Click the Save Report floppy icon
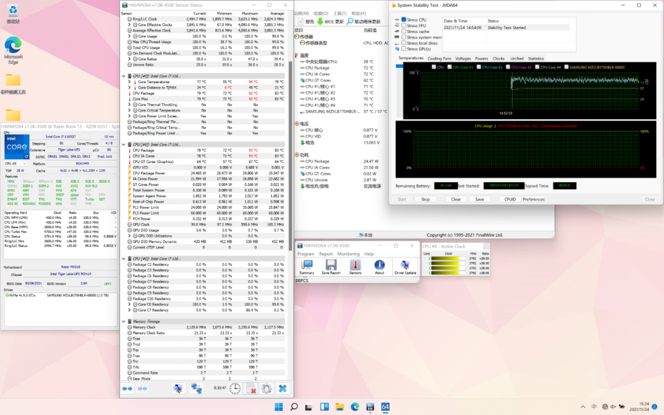Viewport: 664px width, 415px height. click(330, 266)
